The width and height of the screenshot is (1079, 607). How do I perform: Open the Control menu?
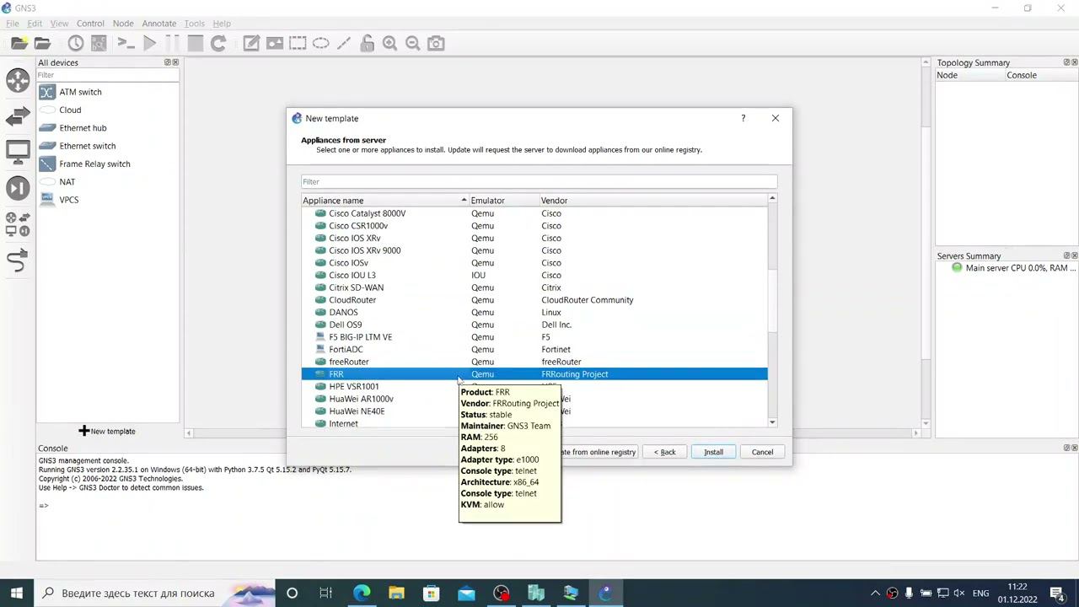[90, 24]
